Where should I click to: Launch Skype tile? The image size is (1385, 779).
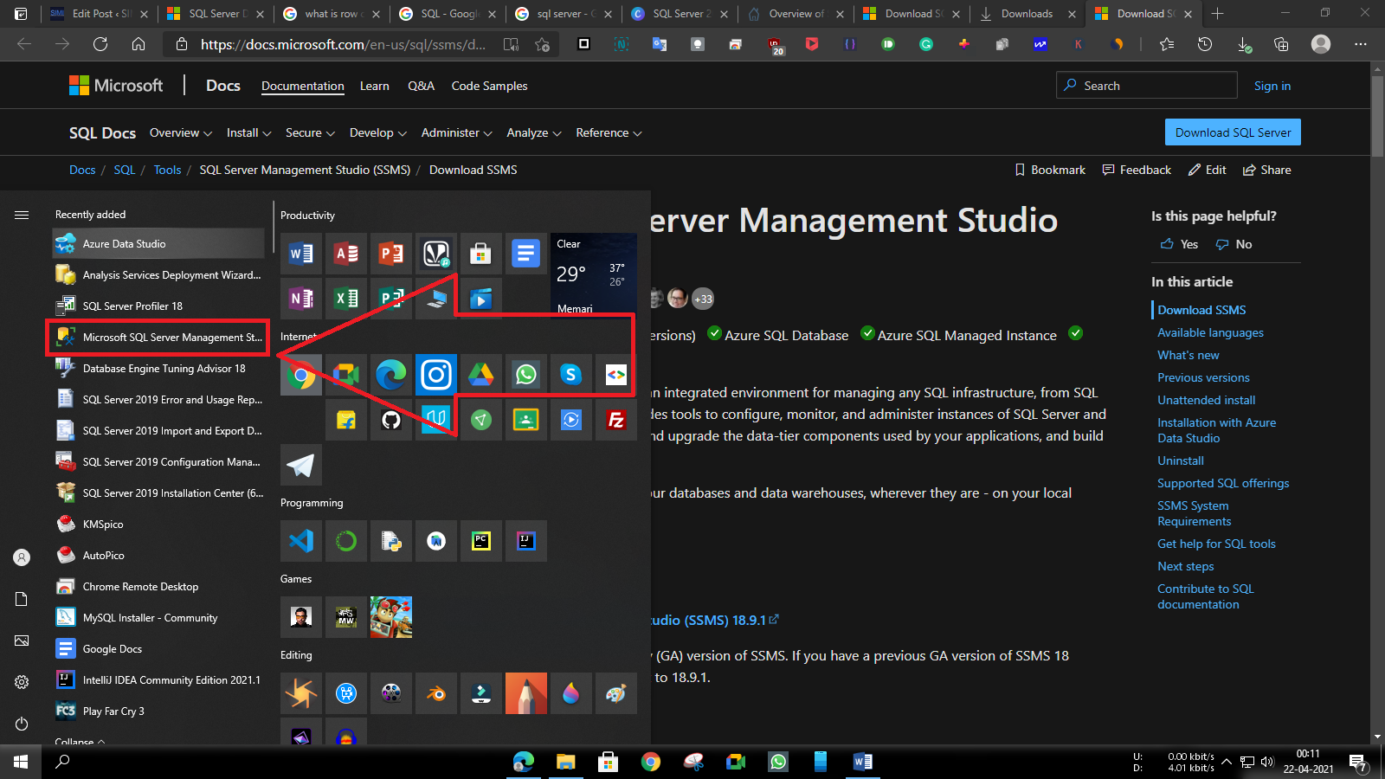click(571, 375)
